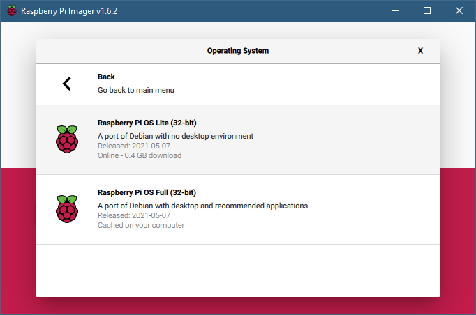This screenshot has width=476, height=315.
Task: Click the Lite entry's 'Released: 2021-05-07' line
Action: (134, 146)
